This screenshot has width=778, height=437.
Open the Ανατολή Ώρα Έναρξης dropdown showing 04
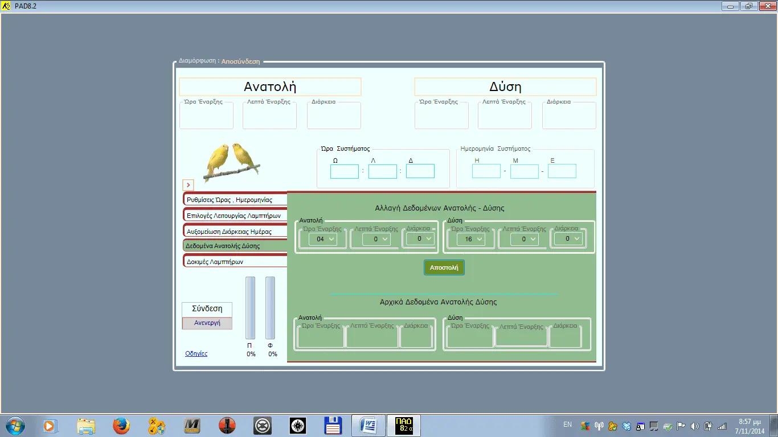[322, 240]
